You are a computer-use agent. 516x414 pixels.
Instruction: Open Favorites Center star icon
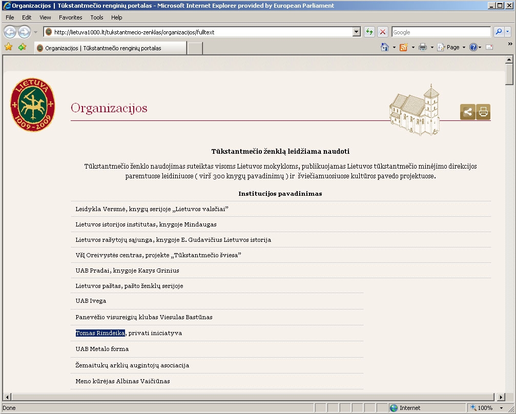pyautogui.click(x=8, y=48)
